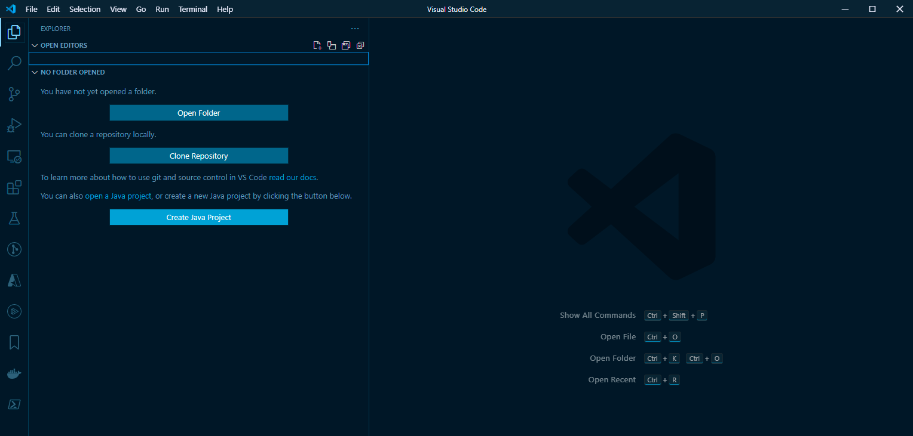Viewport: 913px width, 436px height.
Task: Open the Search view in the sidebar
Action: pos(14,63)
